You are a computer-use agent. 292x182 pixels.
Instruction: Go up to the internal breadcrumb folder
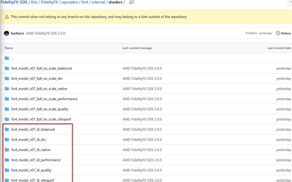pyautogui.click(x=98, y=2)
